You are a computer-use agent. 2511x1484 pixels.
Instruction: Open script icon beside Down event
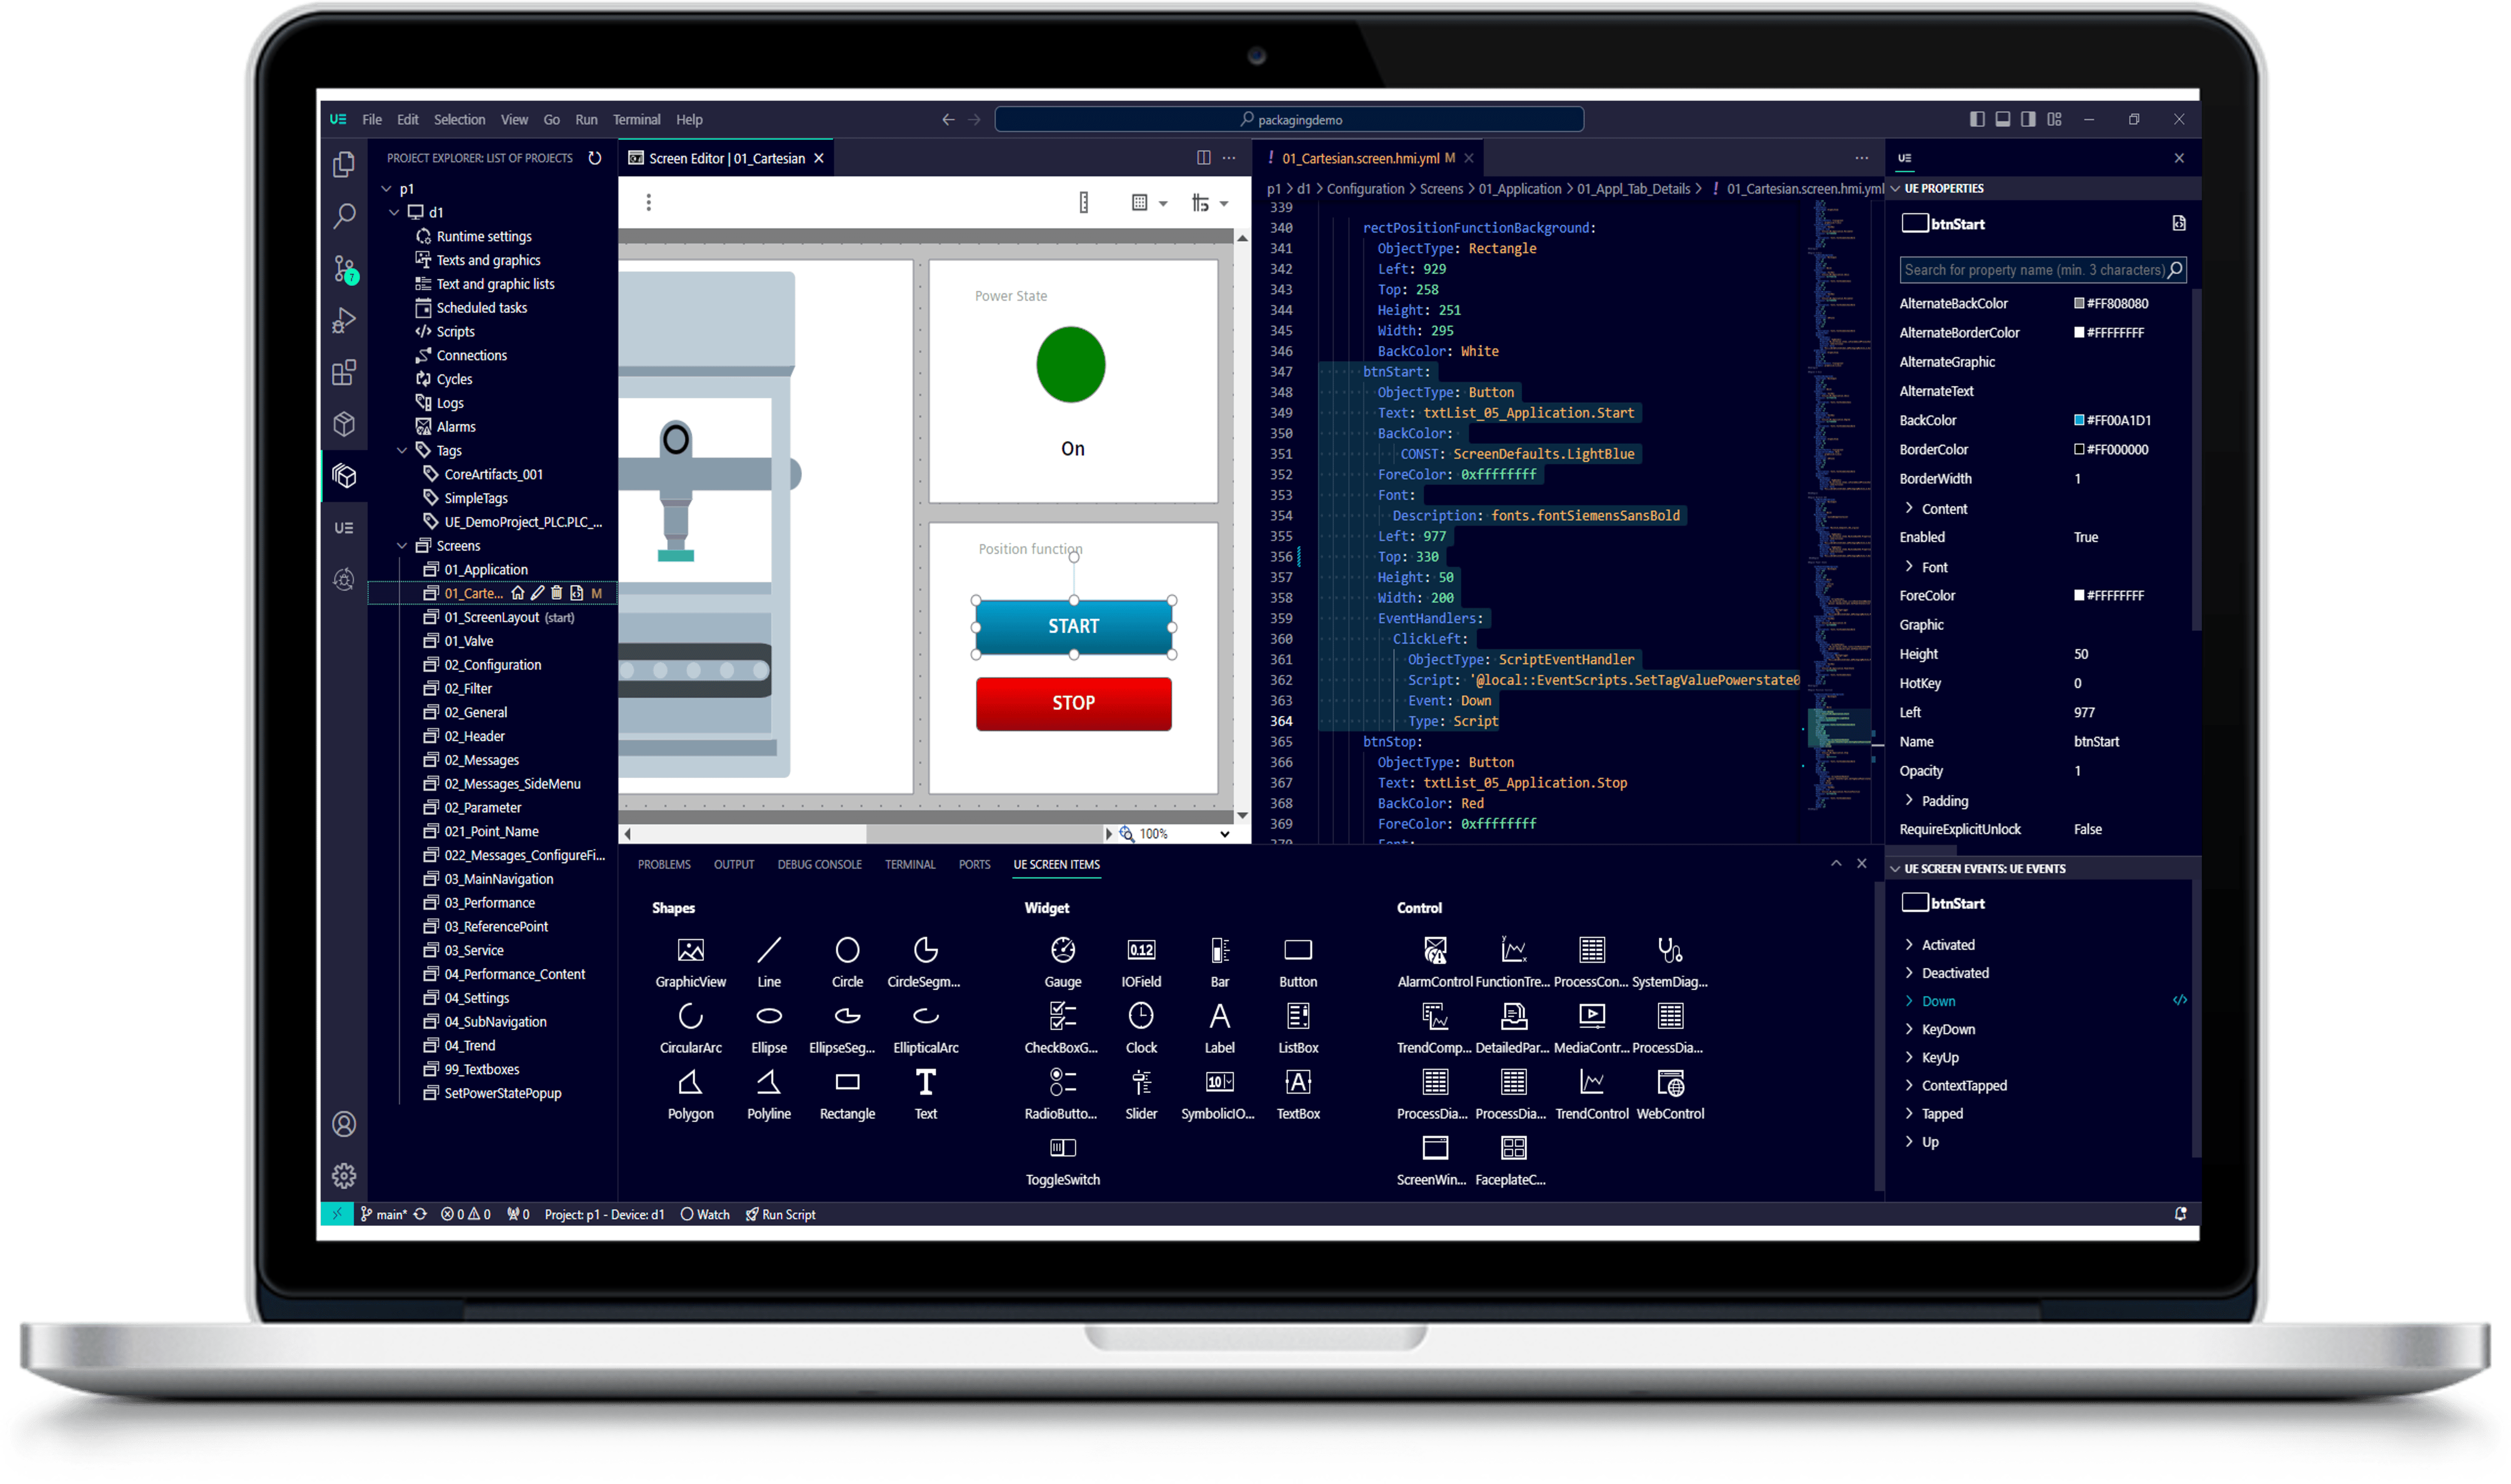point(2180,1001)
